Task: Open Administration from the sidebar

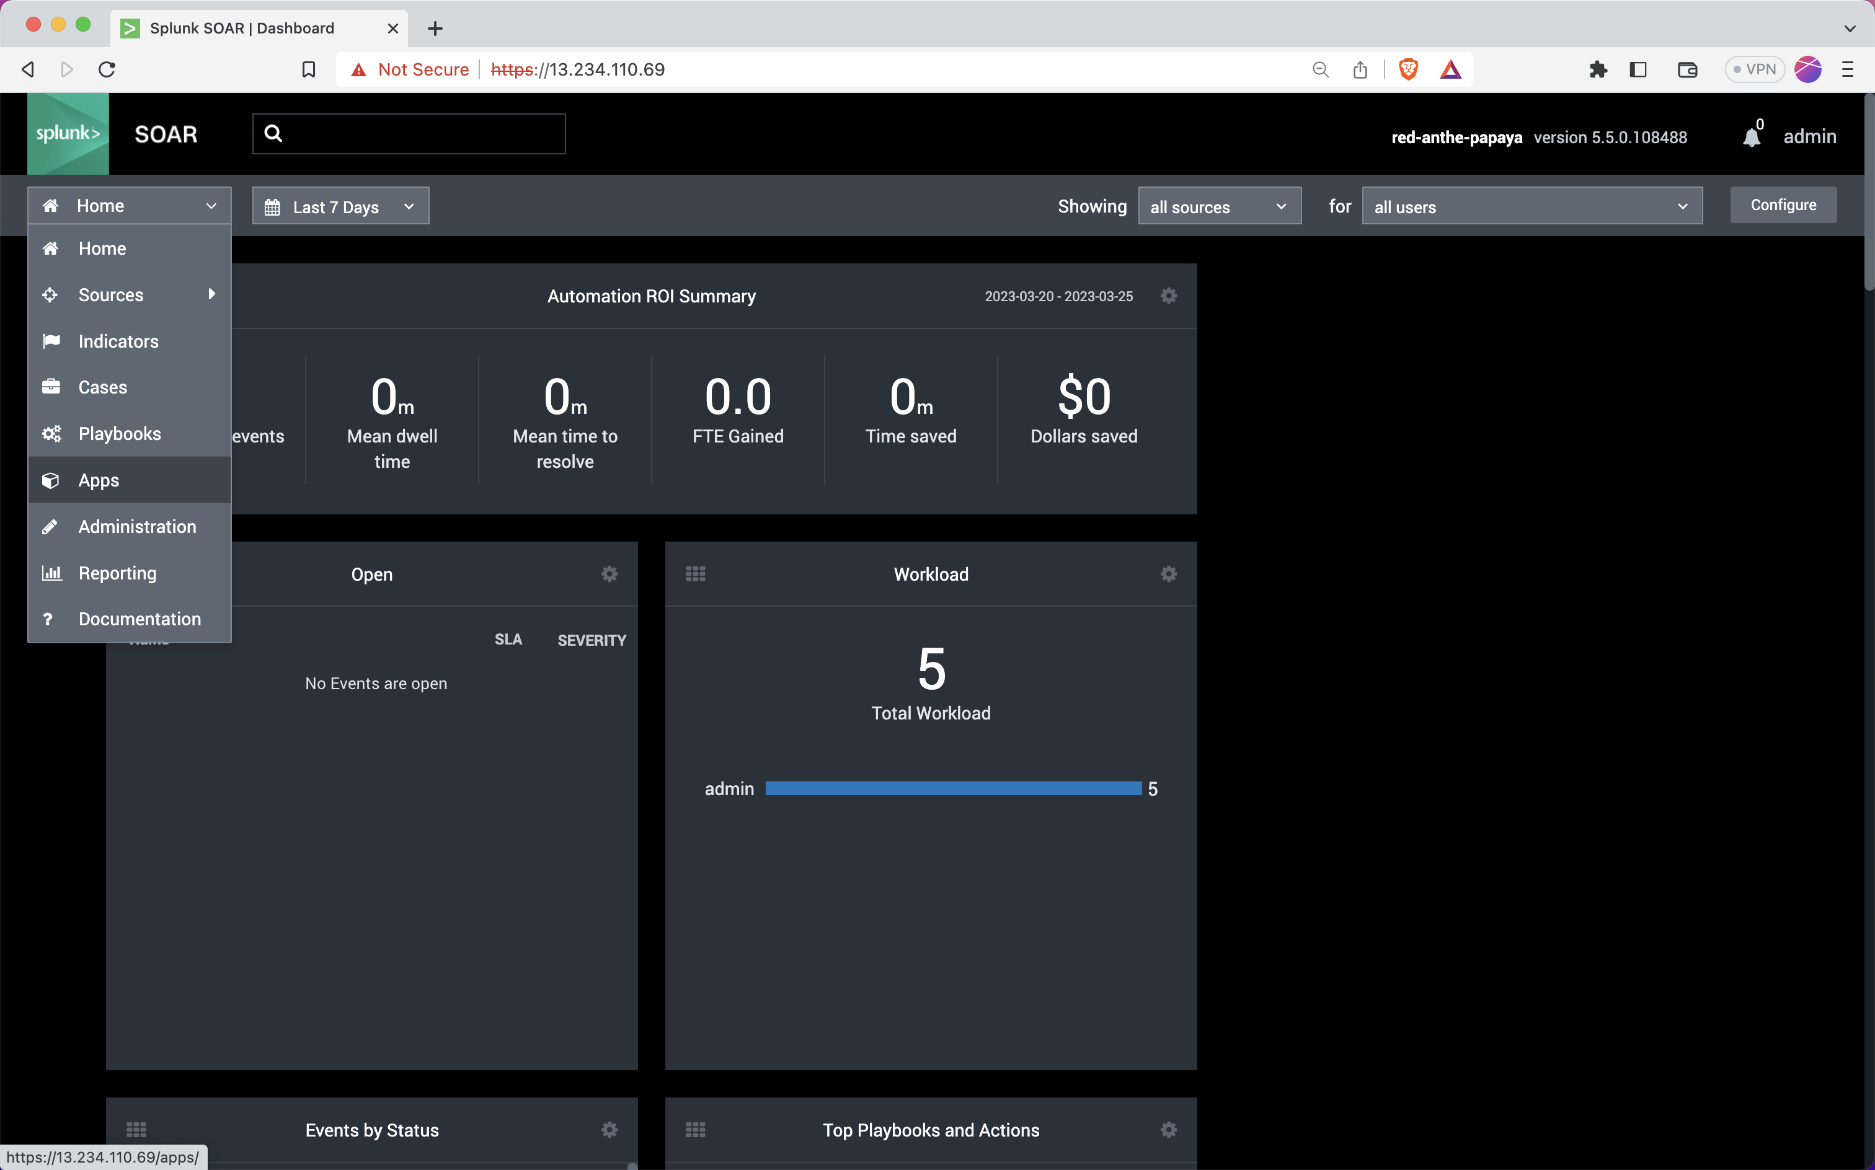Action: coord(137,526)
